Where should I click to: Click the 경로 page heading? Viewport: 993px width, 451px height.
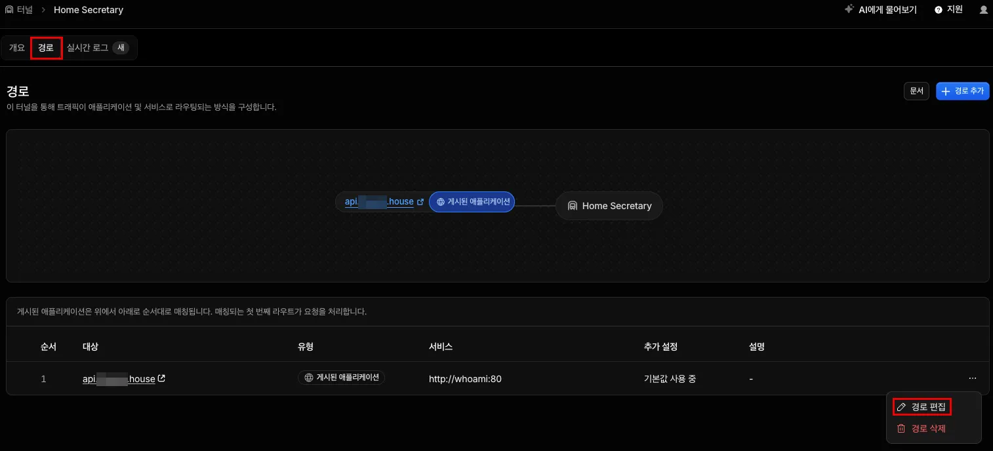point(18,91)
